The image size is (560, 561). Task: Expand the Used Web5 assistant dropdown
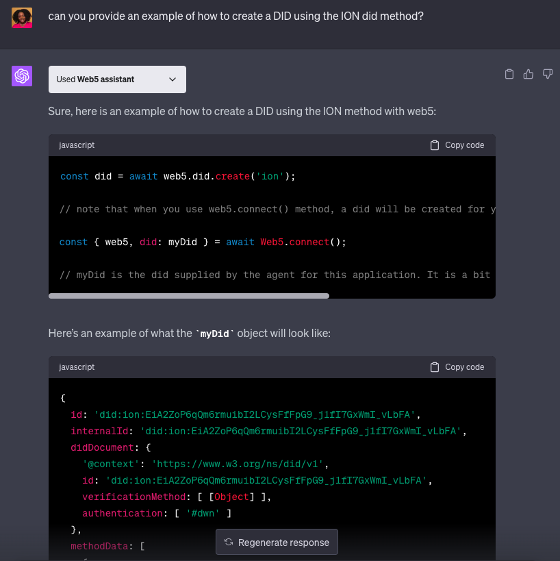click(117, 79)
